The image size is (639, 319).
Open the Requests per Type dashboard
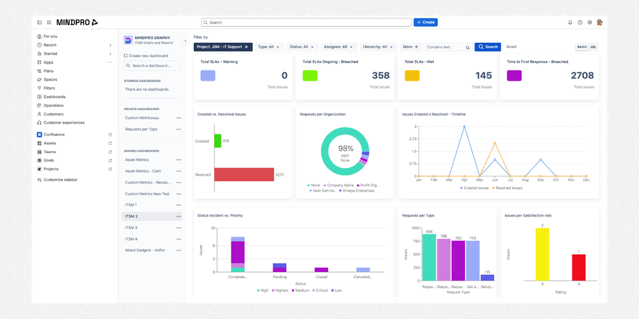(141, 129)
